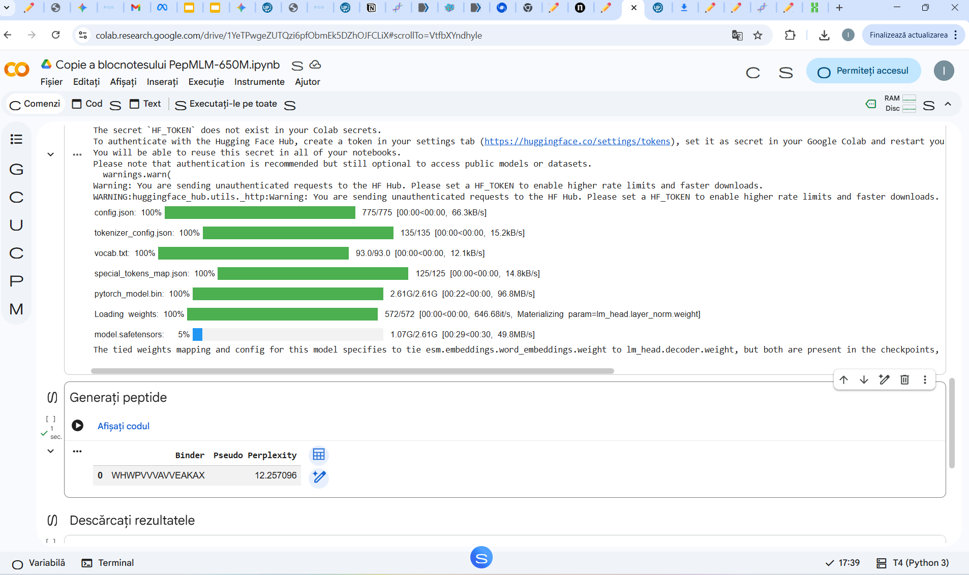Add a Text cell
Viewport: 969px width, 575px height.
point(145,104)
